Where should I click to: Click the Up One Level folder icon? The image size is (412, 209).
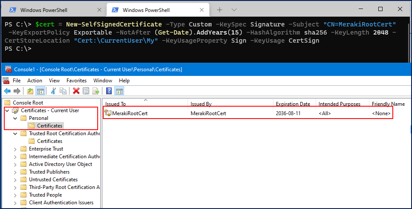pyautogui.click(x=30, y=91)
